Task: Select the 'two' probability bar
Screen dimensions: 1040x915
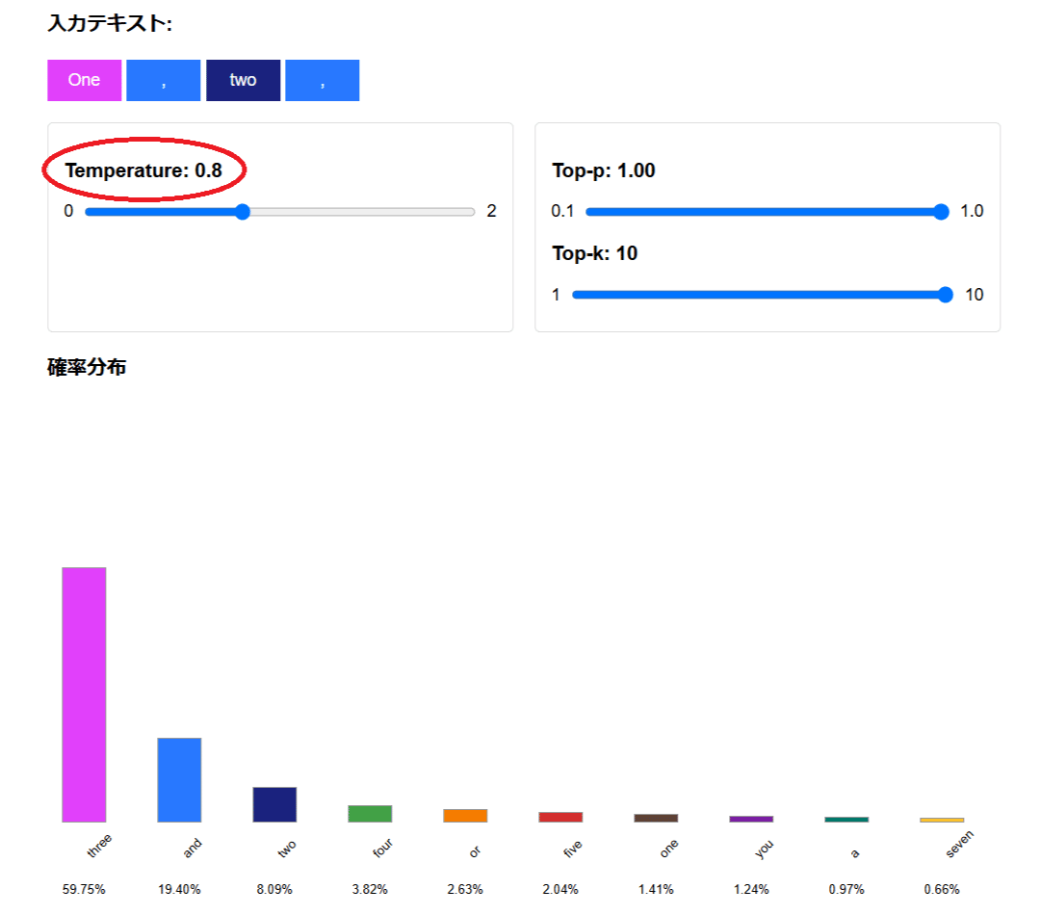Action: pyautogui.click(x=274, y=804)
